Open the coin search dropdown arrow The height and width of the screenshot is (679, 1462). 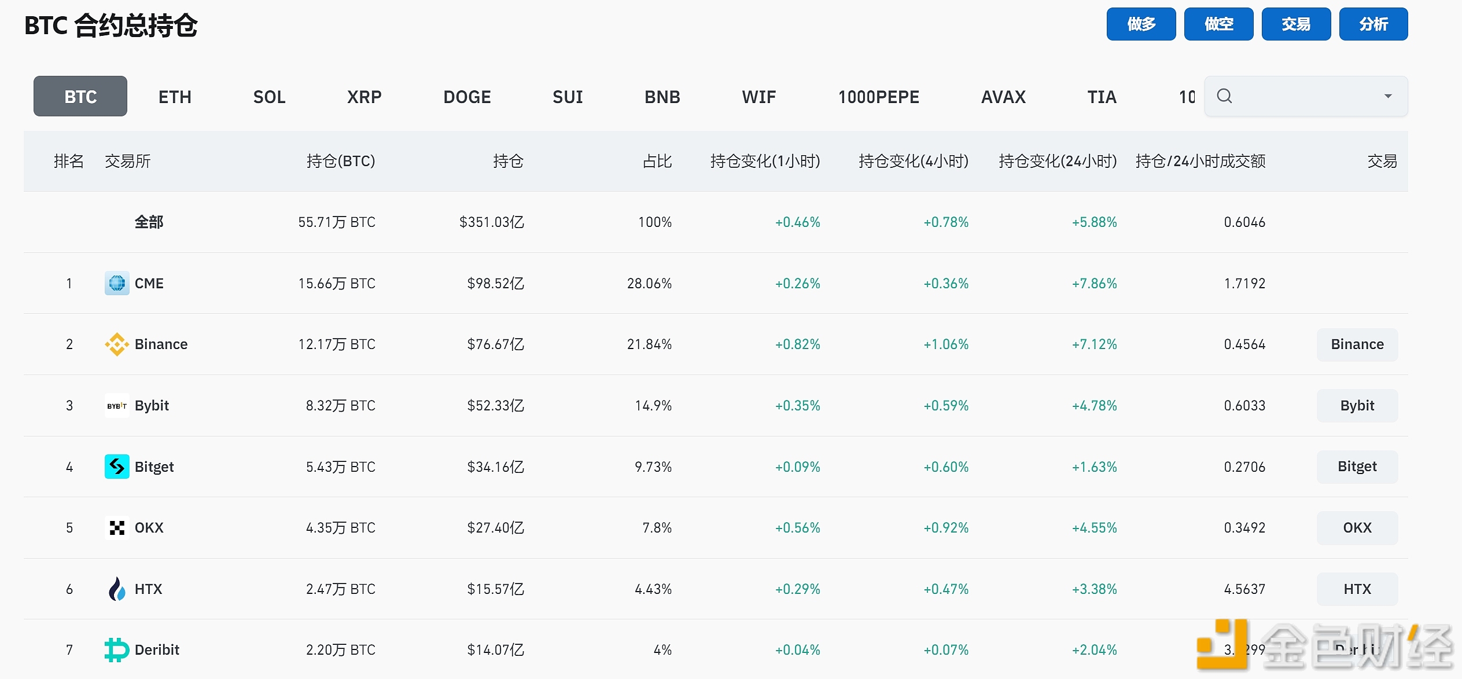coord(1388,96)
